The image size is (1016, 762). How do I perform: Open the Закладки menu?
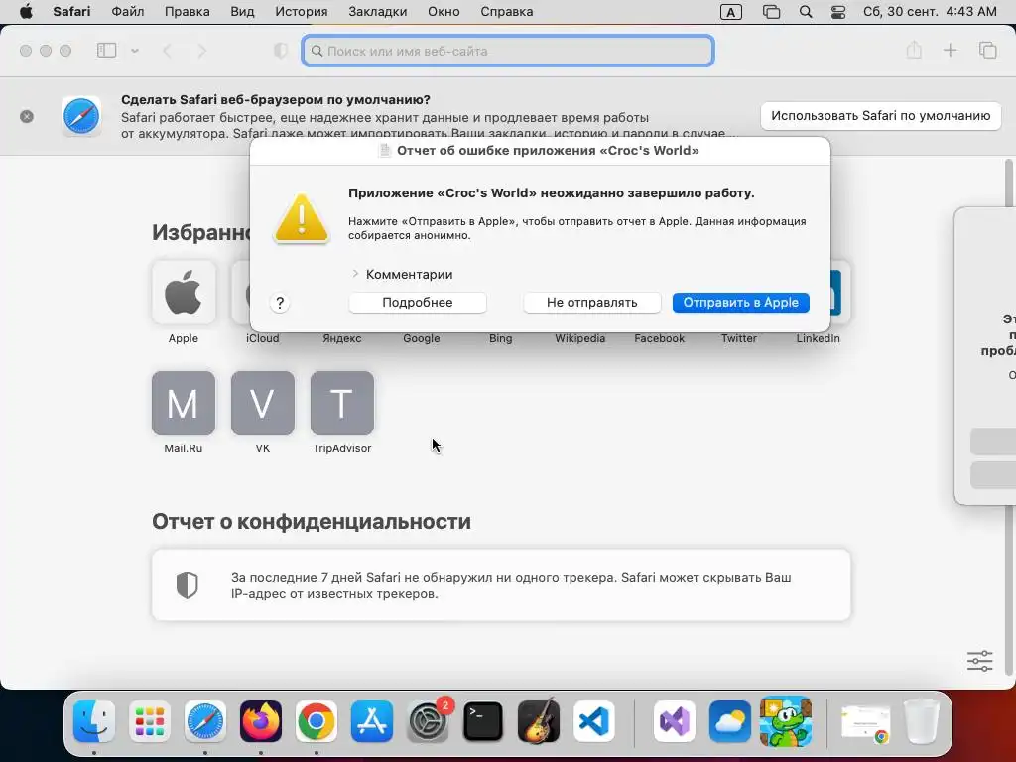(378, 12)
